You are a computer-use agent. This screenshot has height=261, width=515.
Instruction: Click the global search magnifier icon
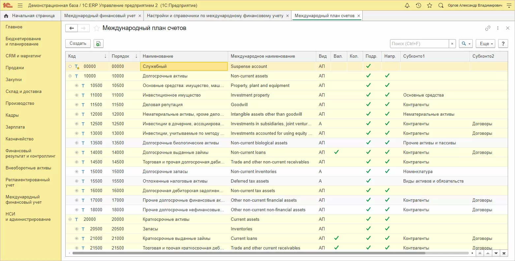click(x=441, y=6)
